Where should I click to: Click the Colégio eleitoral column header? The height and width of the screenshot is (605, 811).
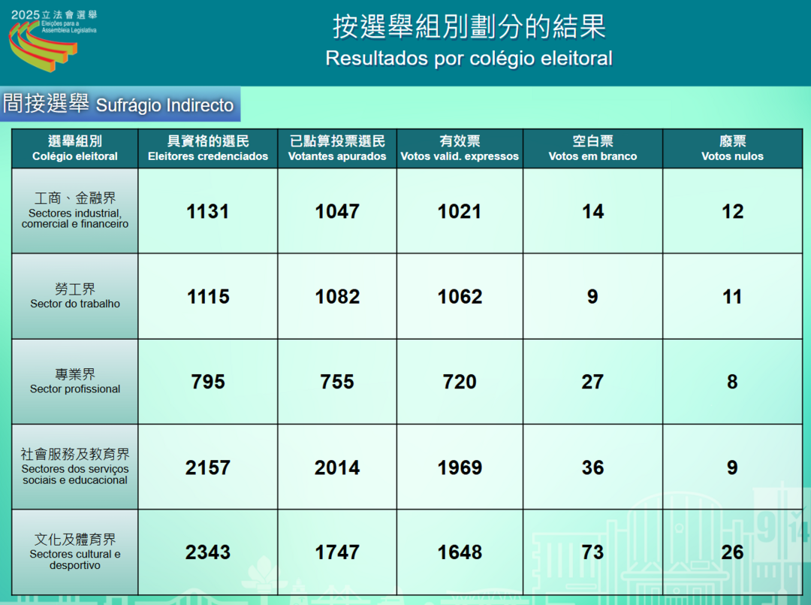(75, 148)
